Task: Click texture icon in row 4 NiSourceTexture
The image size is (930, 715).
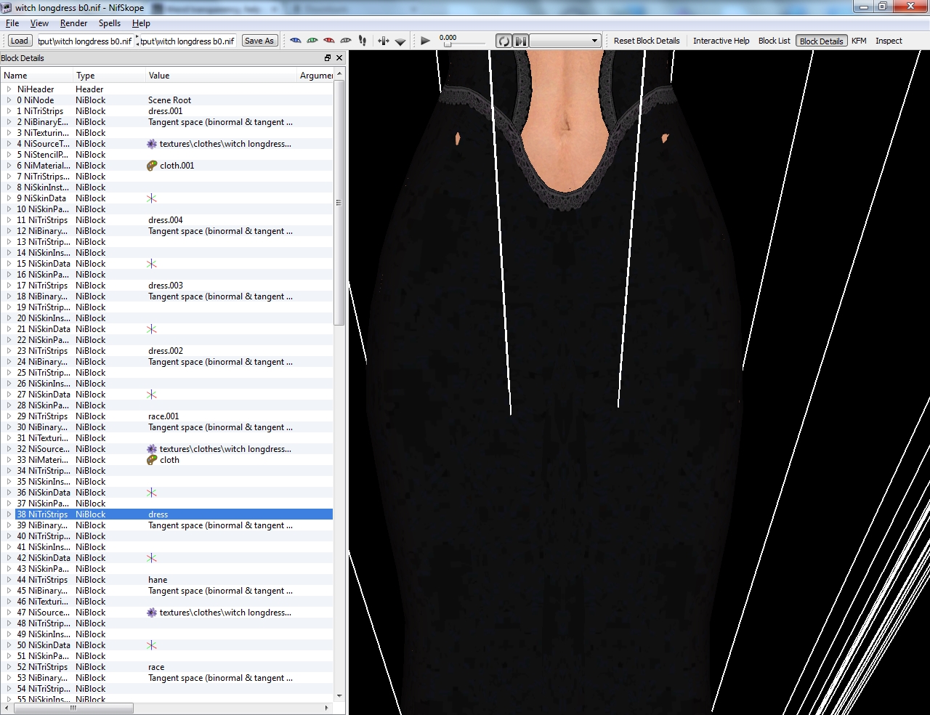Action: (x=152, y=144)
